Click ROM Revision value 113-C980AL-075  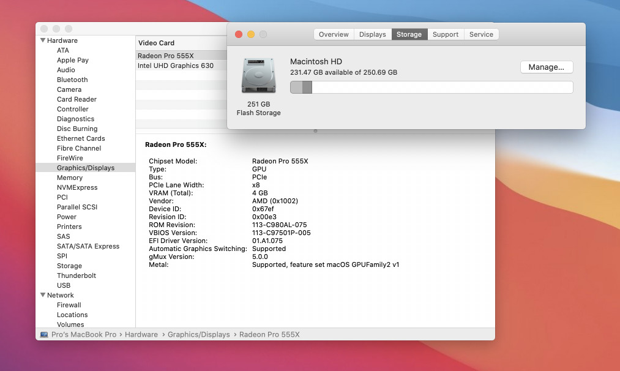280,225
